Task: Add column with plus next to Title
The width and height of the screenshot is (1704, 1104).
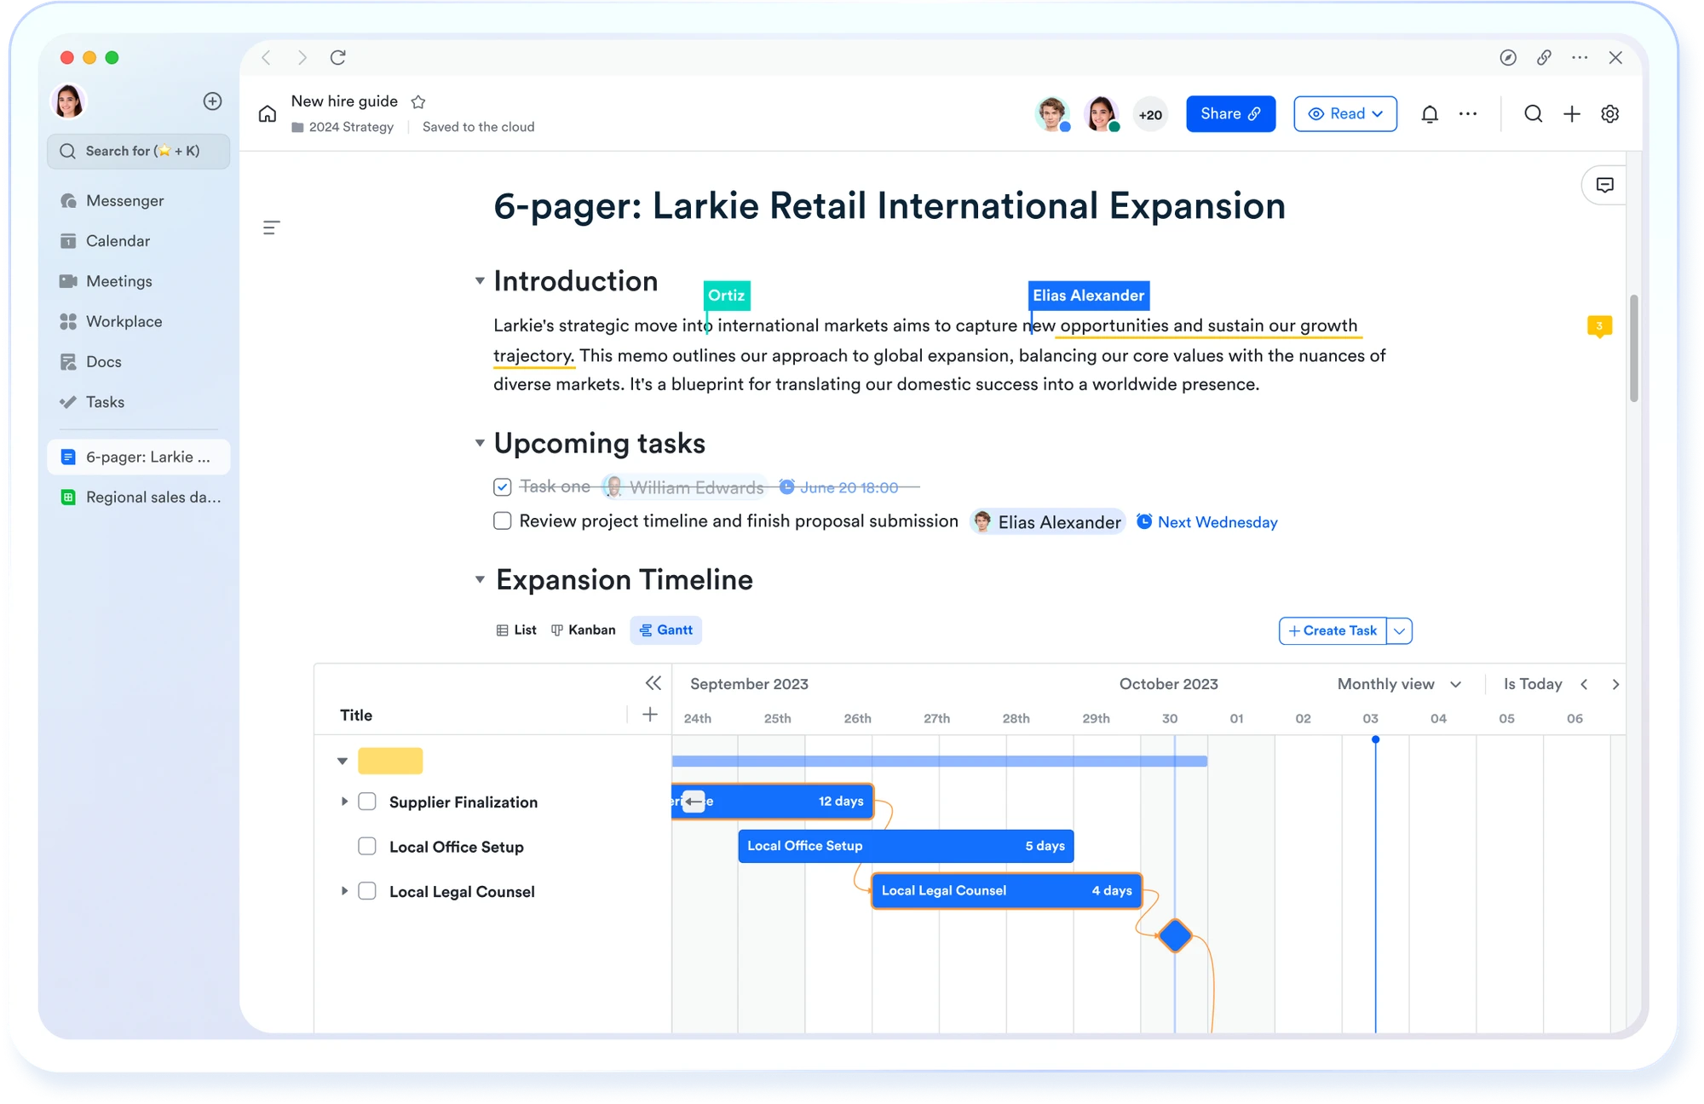Action: coord(650,715)
